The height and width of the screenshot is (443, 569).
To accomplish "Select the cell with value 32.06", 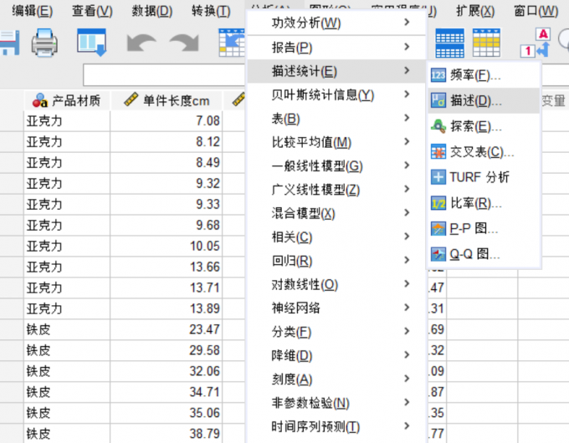I will (x=167, y=371).
